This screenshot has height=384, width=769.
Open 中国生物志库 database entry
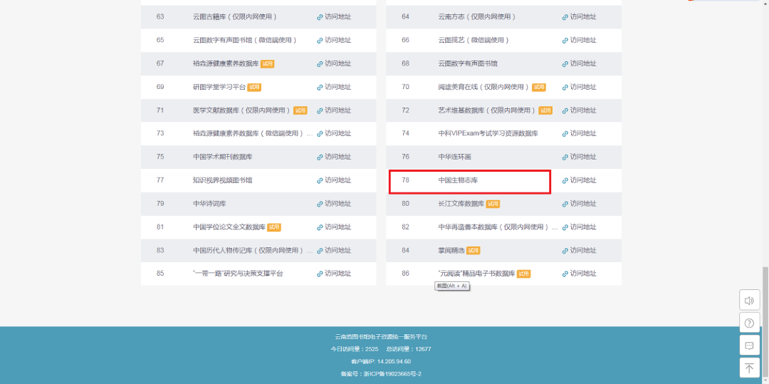[458, 180]
